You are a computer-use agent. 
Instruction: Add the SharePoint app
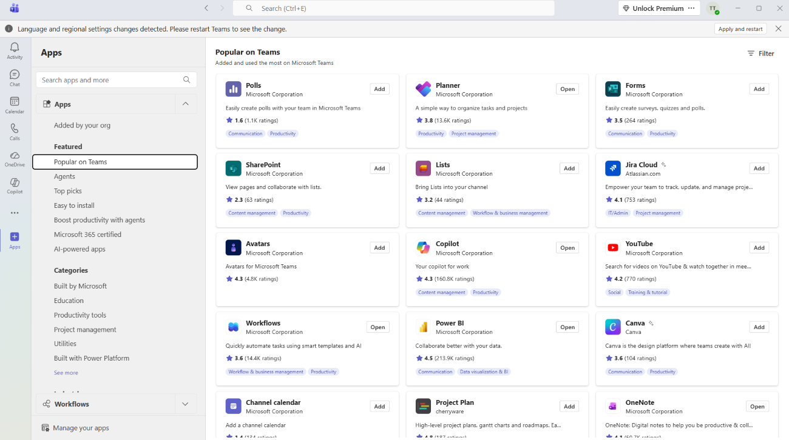tap(379, 168)
